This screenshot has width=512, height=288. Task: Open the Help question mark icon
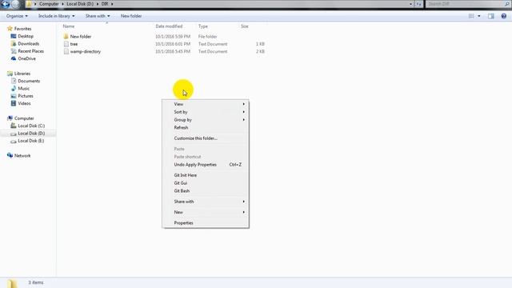tap(503, 16)
